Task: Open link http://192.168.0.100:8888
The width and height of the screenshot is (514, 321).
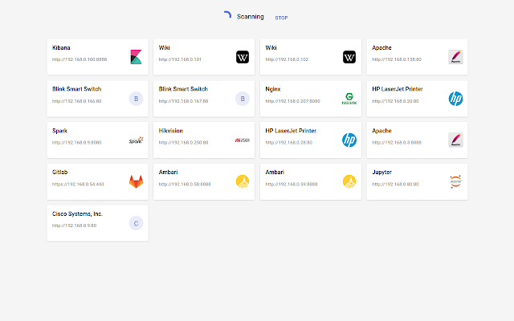Action: click(80, 59)
